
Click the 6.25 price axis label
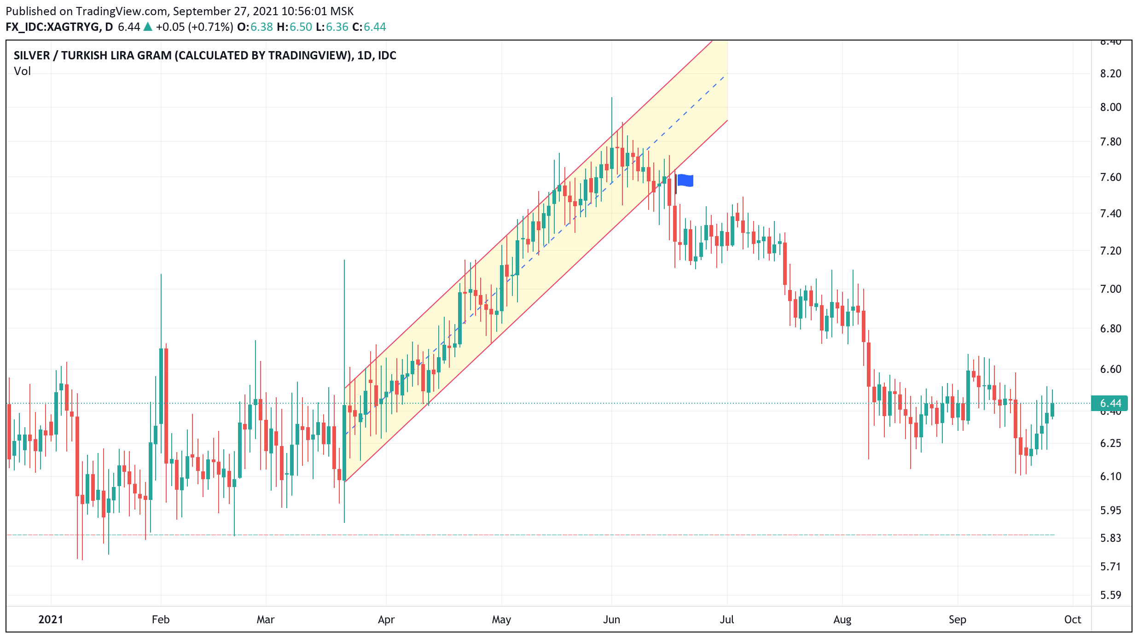[x=1110, y=443]
